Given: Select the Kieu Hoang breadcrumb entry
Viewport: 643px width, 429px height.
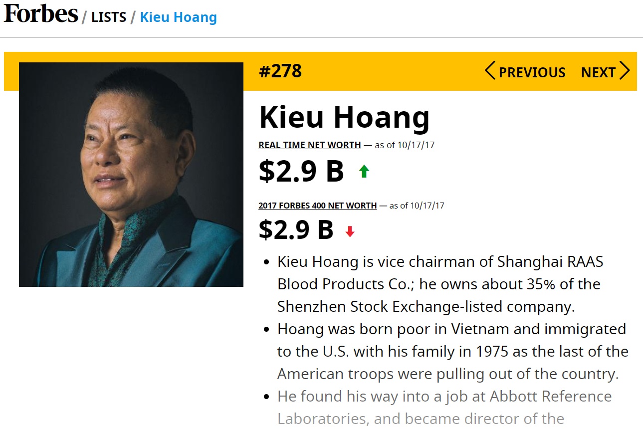Looking at the screenshot, I should (x=178, y=16).
